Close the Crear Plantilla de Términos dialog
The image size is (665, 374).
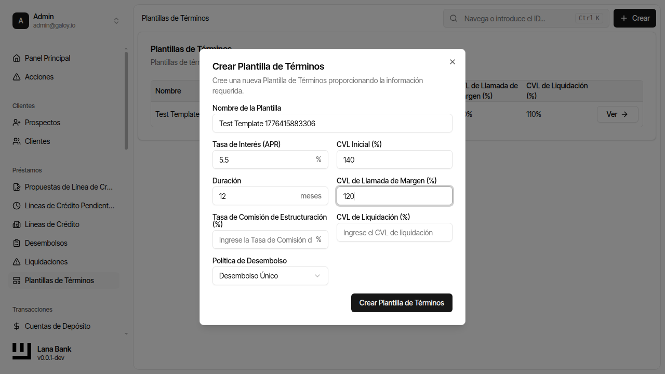pyautogui.click(x=452, y=62)
